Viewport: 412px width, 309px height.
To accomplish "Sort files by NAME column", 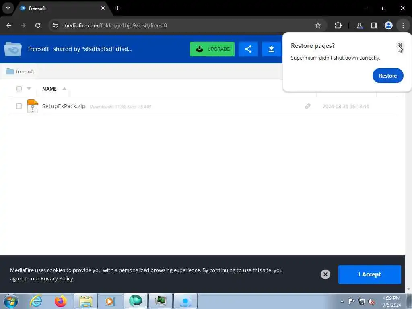I will [x=49, y=89].
